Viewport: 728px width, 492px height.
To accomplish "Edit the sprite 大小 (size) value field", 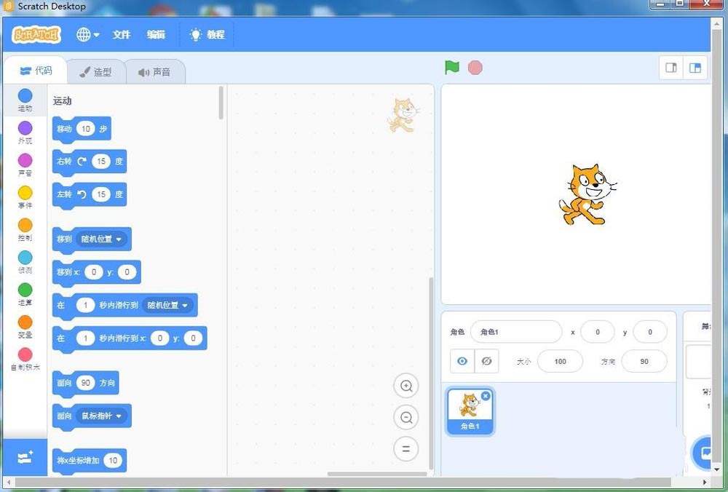I will click(x=559, y=361).
